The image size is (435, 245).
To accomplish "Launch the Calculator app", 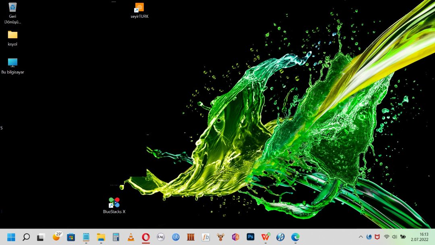I will point(116,237).
